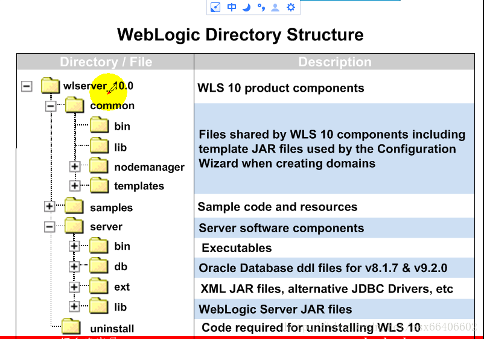
Task: Select the wlserver_10.0 folder icon
Action: 50,85
